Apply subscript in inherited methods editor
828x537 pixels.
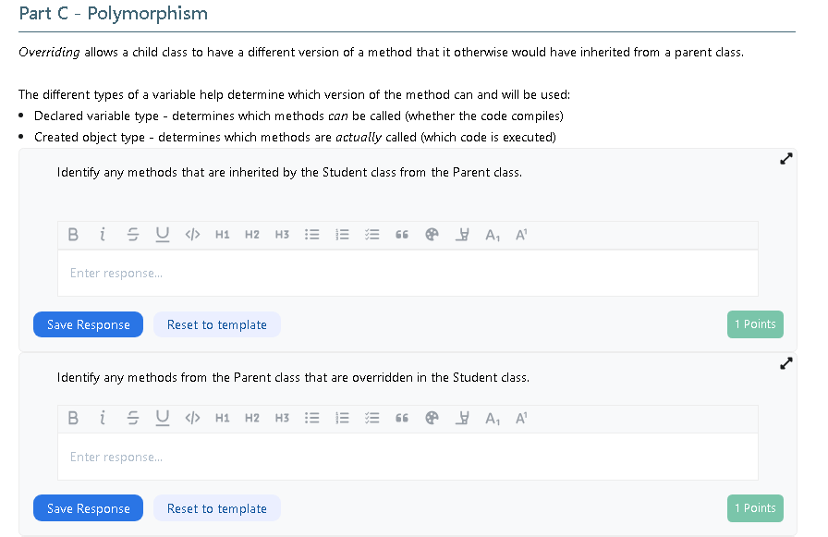click(493, 235)
